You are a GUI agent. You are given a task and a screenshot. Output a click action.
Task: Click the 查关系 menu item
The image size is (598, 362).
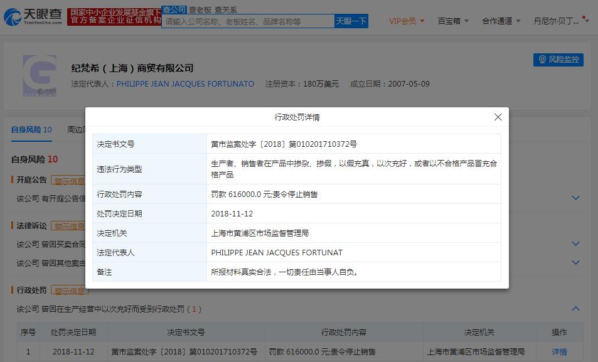225,9
